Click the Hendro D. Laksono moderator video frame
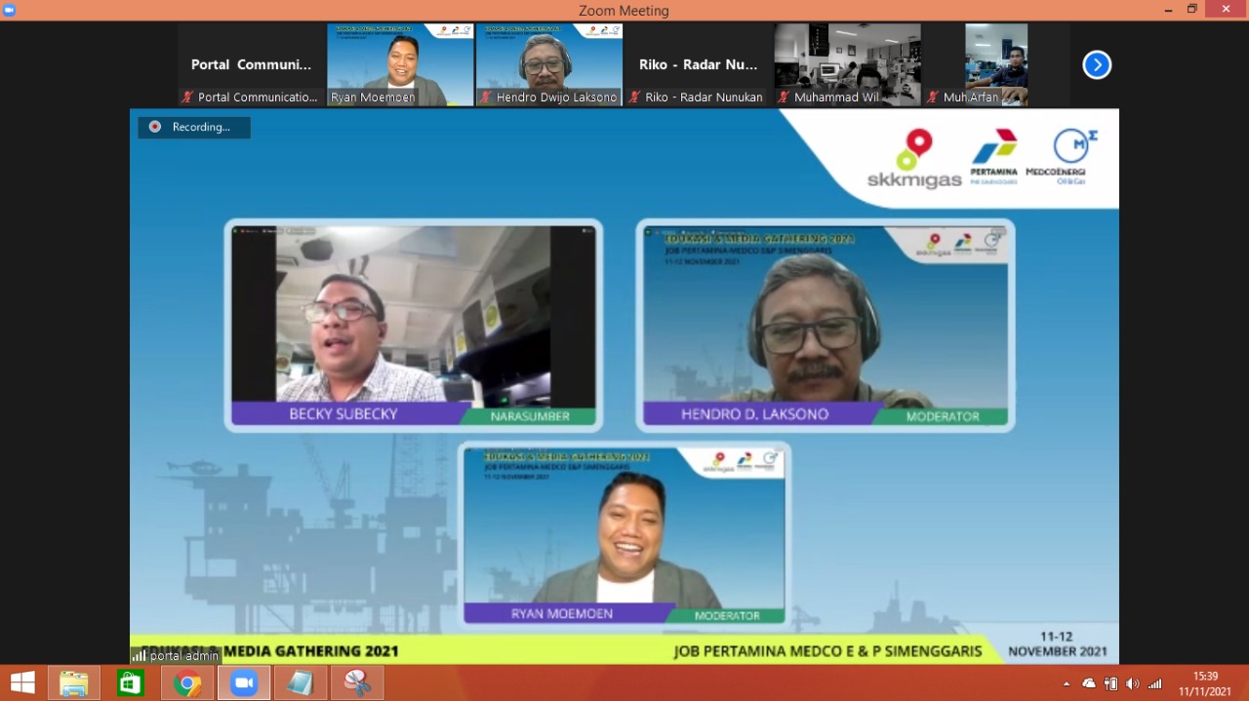The width and height of the screenshot is (1249, 701). pos(826,325)
